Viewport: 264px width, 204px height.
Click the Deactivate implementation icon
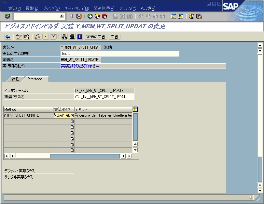(x=53, y=37)
